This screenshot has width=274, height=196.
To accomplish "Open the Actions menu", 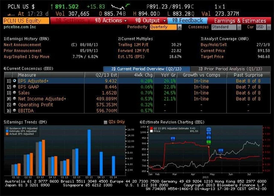I will tap(109, 21).
